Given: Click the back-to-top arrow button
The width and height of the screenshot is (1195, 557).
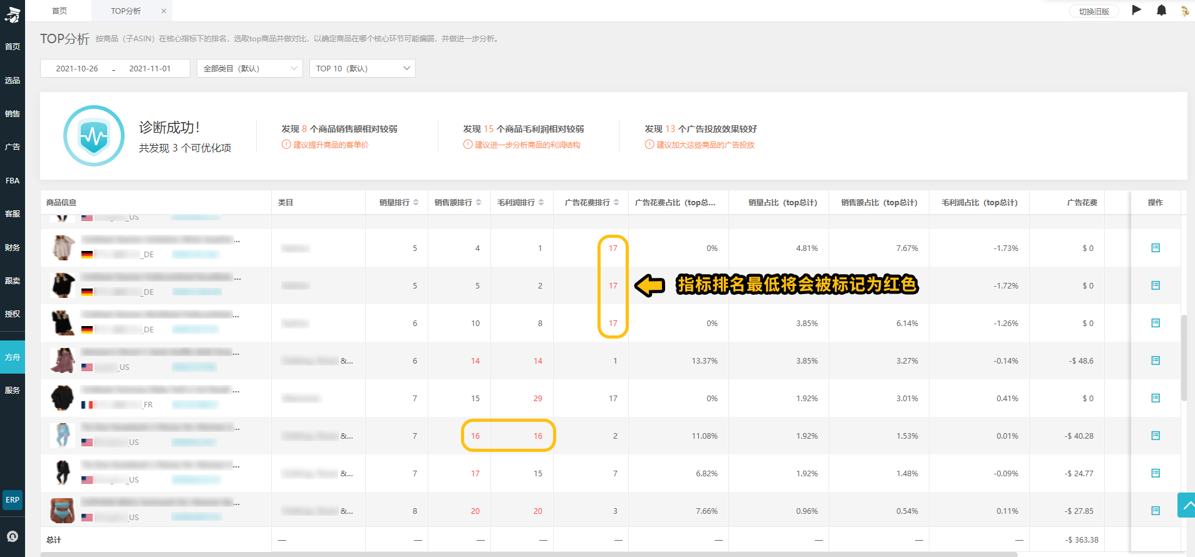Looking at the screenshot, I should pos(1187,505).
